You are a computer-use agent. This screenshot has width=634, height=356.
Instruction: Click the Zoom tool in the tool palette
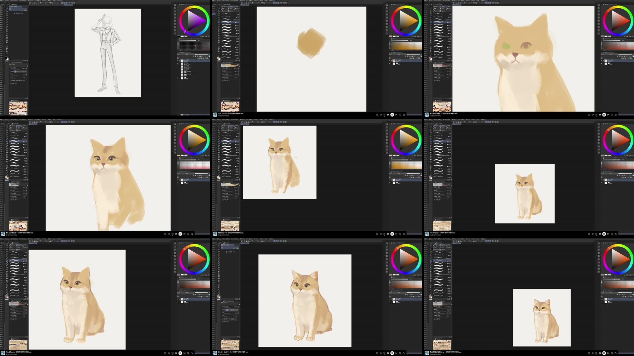point(7,6)
